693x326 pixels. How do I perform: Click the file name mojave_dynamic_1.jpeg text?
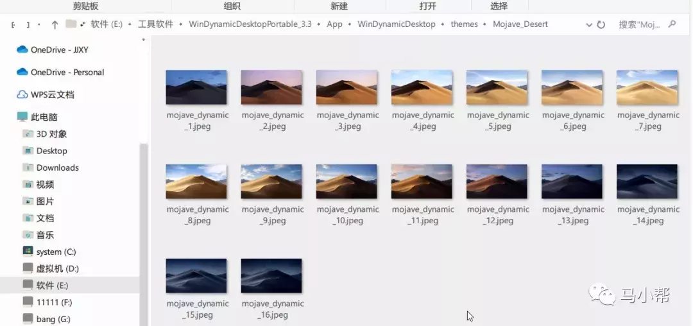point(198,121)
